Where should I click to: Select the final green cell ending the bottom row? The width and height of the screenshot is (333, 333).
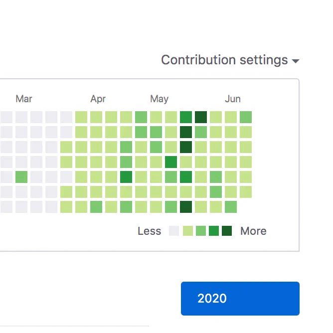(x=231, y=207)
